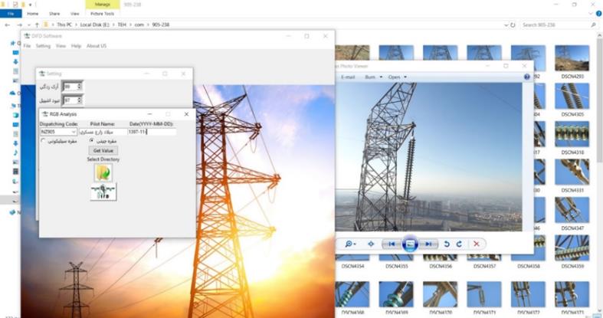Delete photo with red X icon
Screen dimensions: 603x318
(x=477, y=244)
